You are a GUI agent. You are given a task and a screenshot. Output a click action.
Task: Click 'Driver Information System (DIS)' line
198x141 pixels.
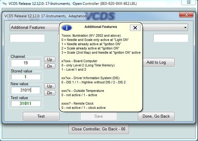[x=91, y=78]
